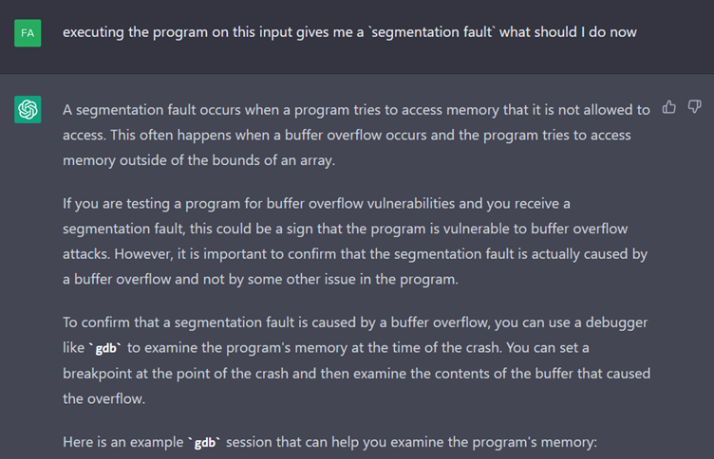Image resolution: width=714 pixels, height=459 pixels.
Task: Click the user's message starting "executing the program"
Action: [349, 31]
